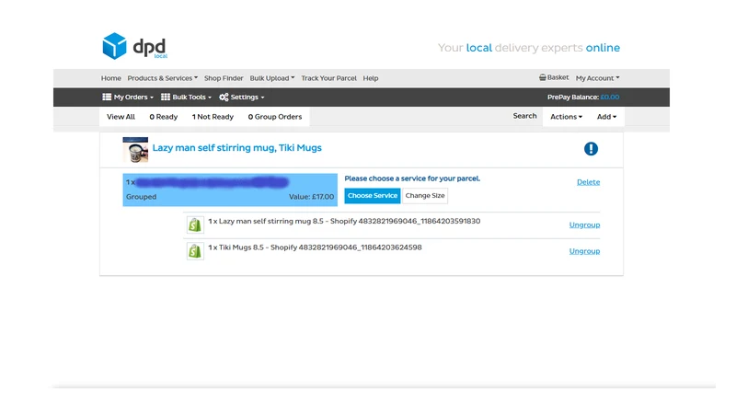Click the My Orders list icon

click(x=107, y=98)
